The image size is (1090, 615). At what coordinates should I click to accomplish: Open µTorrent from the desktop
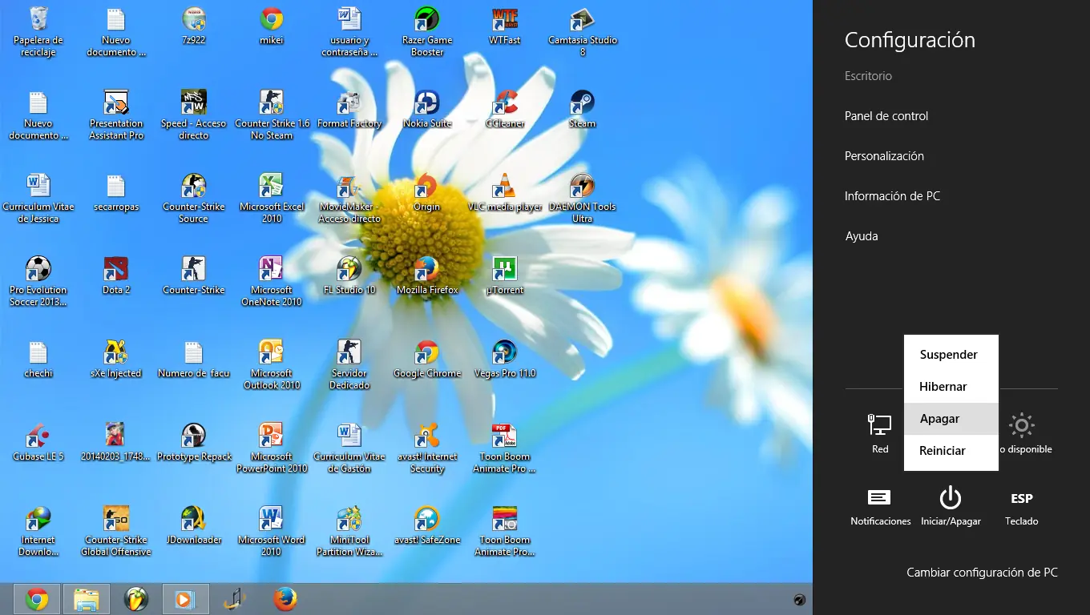point(504,272)
